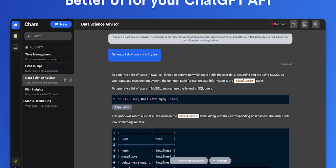Click the 'mysql.sys' row in output
This screenshot has width=336, height=168.
[146, 157]
